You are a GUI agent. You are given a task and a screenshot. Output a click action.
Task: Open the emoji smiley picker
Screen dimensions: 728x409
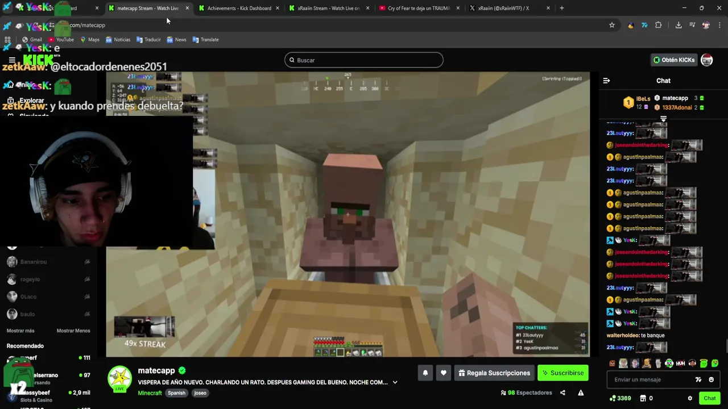click(711, 379)
